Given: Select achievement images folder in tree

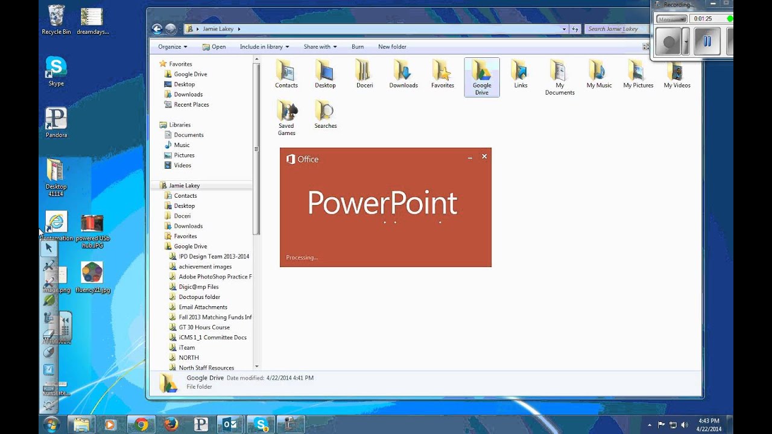Looking at the screenshot, I should click(x=205, y=266).
